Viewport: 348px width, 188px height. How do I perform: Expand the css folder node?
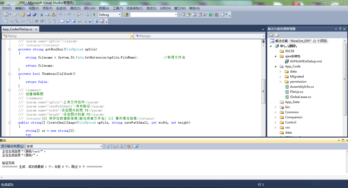click(276, 127)
